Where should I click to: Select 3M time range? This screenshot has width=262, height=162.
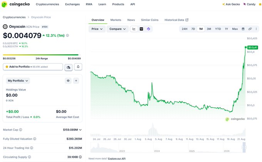(x=209, y=29)
